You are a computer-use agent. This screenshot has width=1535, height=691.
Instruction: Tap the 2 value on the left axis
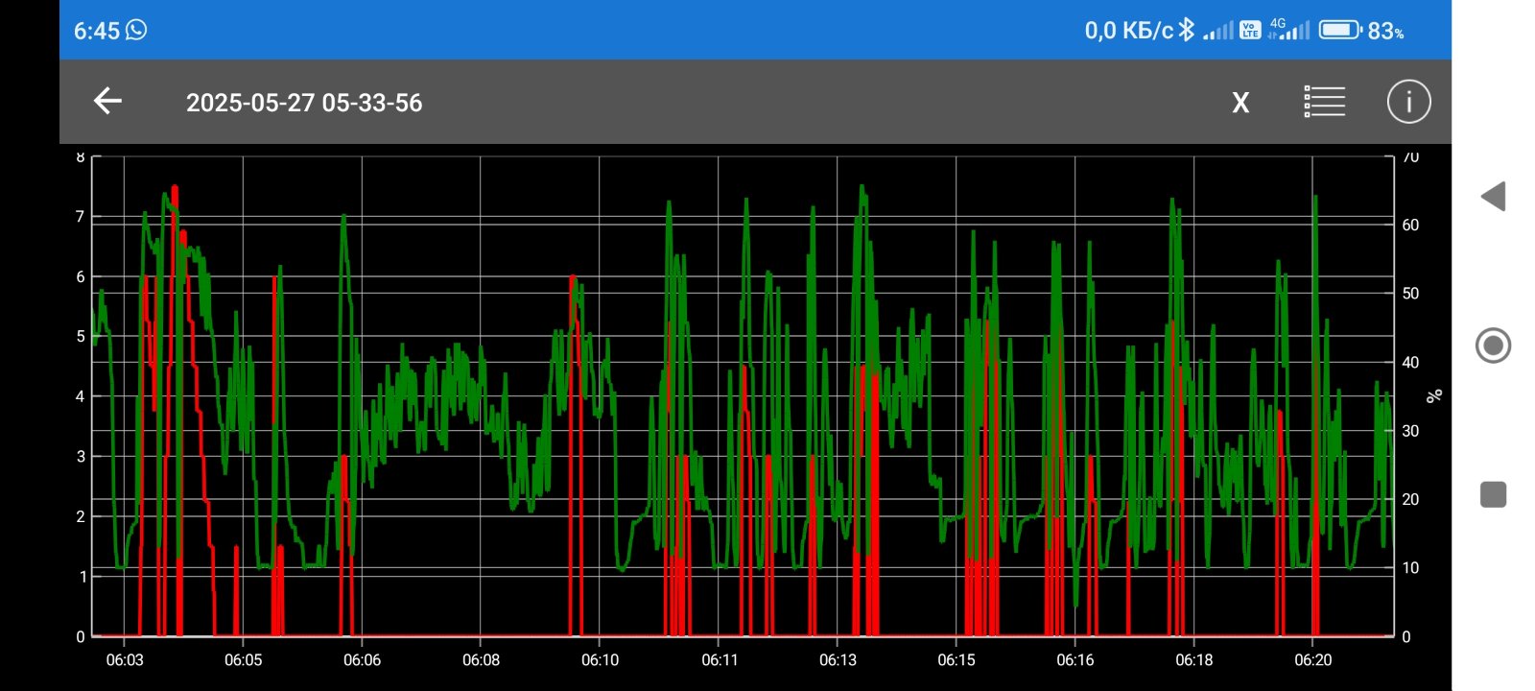(x=81, y=516)
